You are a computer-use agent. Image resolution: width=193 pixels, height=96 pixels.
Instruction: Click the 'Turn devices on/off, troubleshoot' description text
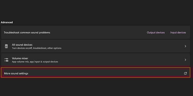pyautogui.click(x=37, y=48)
